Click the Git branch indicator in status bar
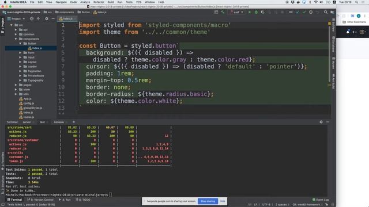This screenshot has width=369, height=207. 307,205
